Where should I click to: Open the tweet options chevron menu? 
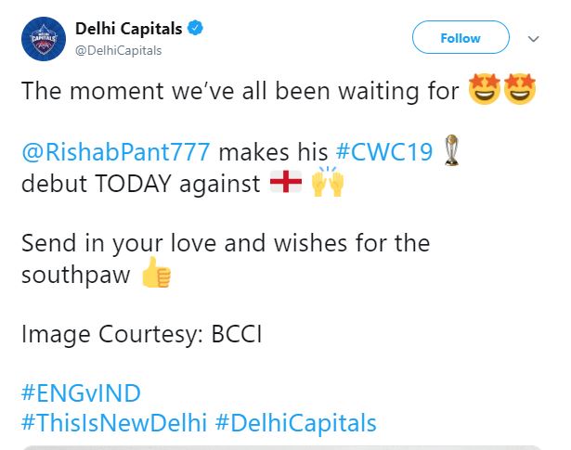(x=533, y=39)
